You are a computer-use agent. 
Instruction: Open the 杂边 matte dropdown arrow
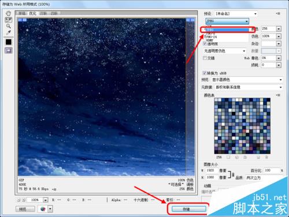click(279, 44)
